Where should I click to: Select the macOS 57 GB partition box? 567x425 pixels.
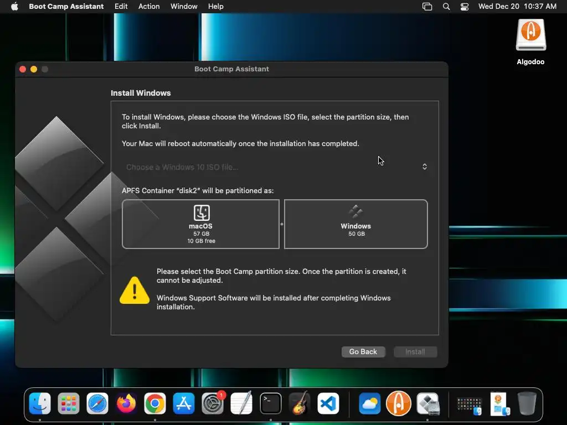[200, 224]
